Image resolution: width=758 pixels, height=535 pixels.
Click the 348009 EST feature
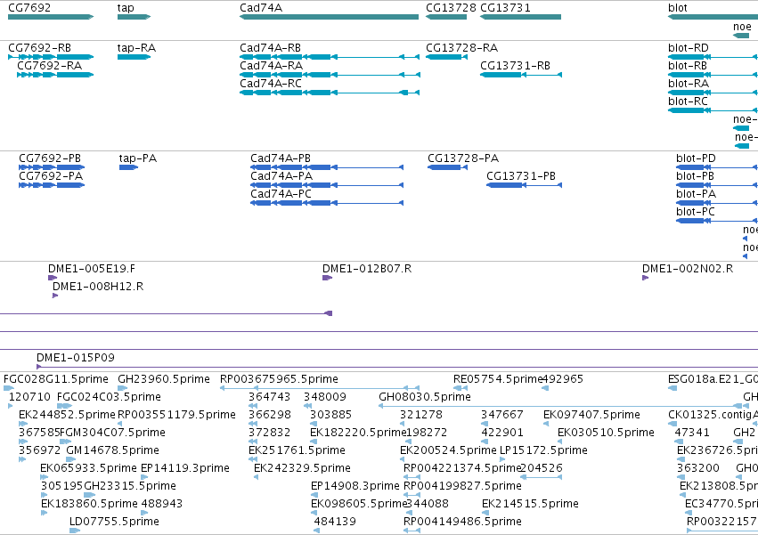pyautogui.click(x=308, y=406)
